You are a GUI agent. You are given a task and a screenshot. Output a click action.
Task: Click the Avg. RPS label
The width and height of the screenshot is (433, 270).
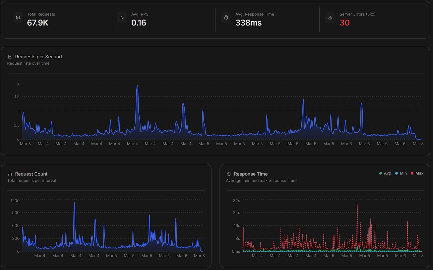click(x=140, y=14)
